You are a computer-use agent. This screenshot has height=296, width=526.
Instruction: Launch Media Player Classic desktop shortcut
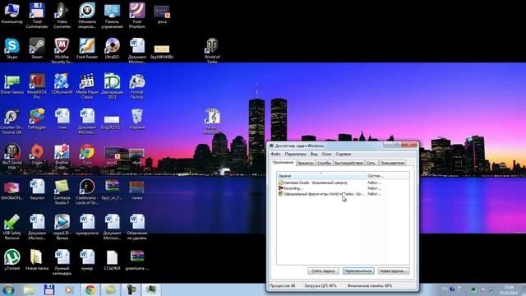[87, 86]
